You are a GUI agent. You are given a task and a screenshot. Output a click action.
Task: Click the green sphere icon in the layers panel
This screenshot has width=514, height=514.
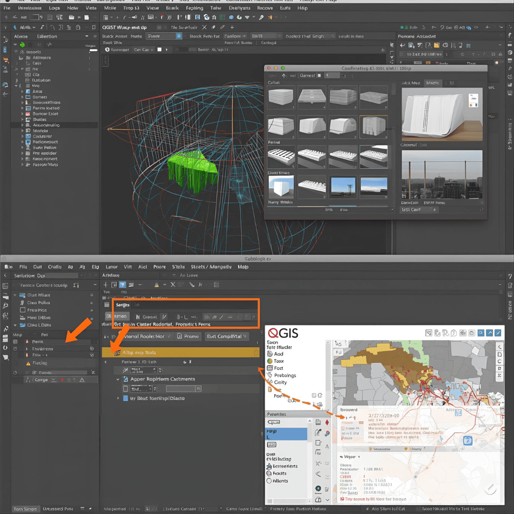pyautogui.click(x=22, y=45)
